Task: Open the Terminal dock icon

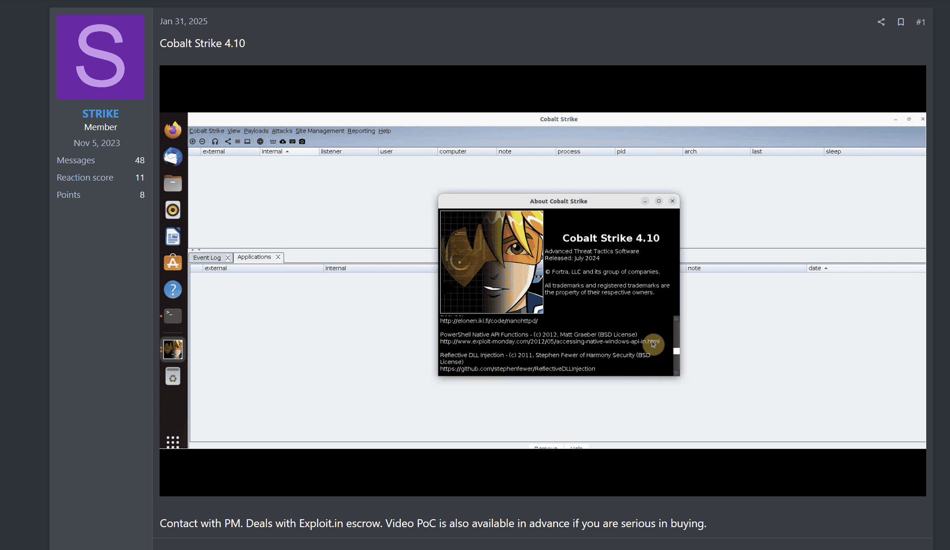Action: 173,316
